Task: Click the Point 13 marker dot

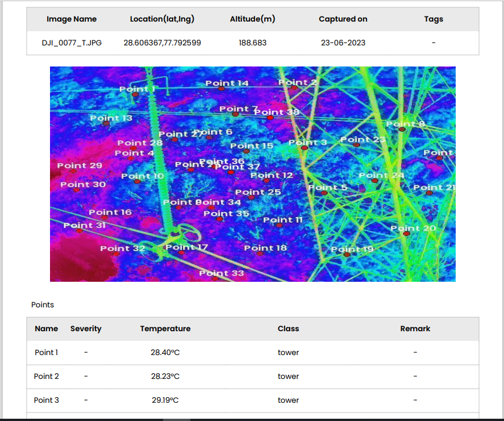Action: click(106, 124)
